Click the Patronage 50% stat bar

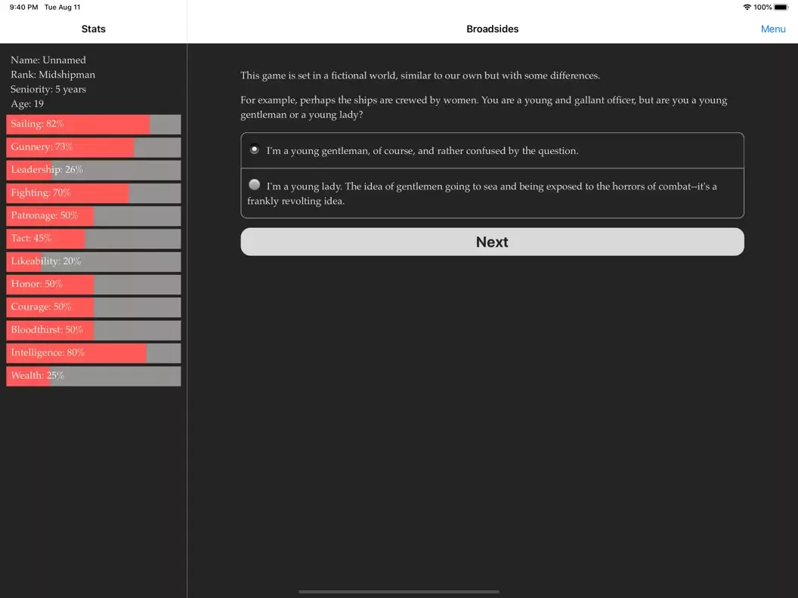pyautogui.click(x=94, y=216)
